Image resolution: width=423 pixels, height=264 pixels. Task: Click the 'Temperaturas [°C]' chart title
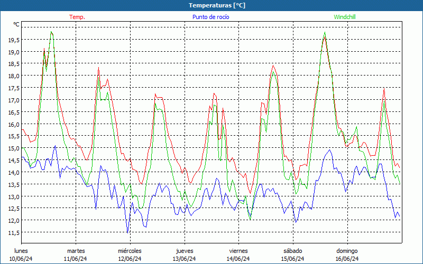tap(217, 5)
